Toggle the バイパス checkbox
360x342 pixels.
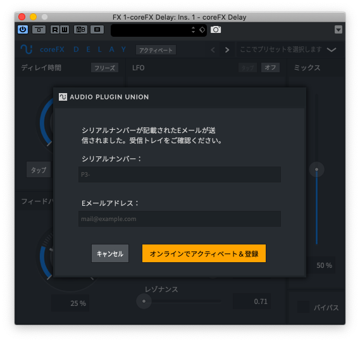(x=303, y=307)
